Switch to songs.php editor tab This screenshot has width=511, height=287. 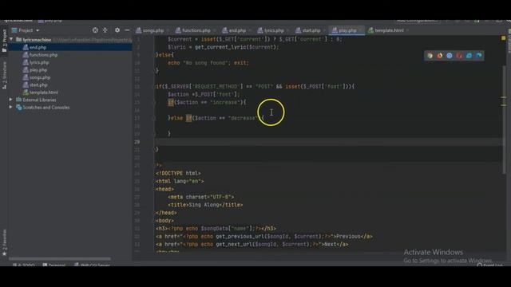point(150,30)
